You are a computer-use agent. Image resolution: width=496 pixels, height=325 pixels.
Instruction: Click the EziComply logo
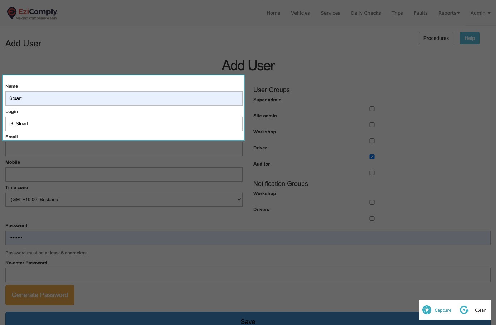pyautogui.click(x=32, y=13)
